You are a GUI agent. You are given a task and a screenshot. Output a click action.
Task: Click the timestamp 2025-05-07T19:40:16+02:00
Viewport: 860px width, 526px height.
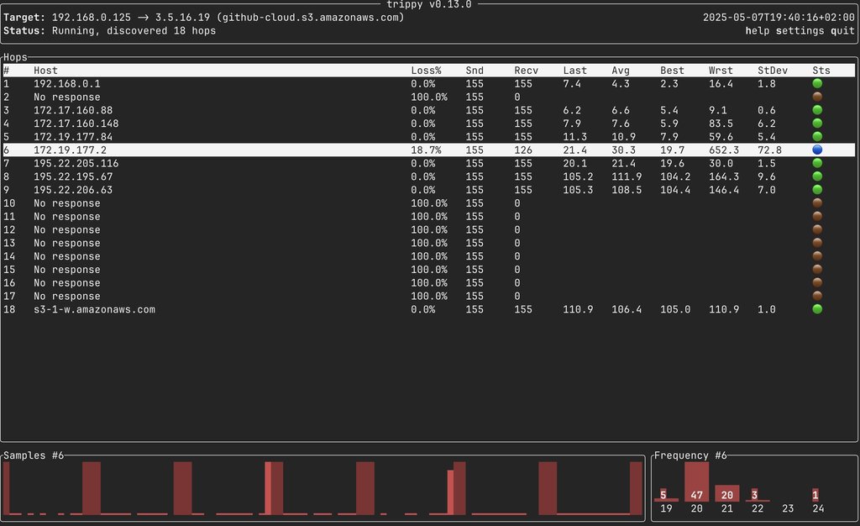click(779, 17)
